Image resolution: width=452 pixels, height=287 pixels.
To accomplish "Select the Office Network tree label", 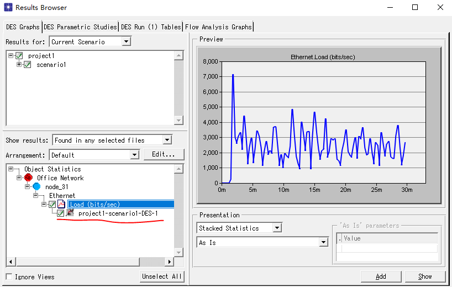I will (x=60, y=178).
